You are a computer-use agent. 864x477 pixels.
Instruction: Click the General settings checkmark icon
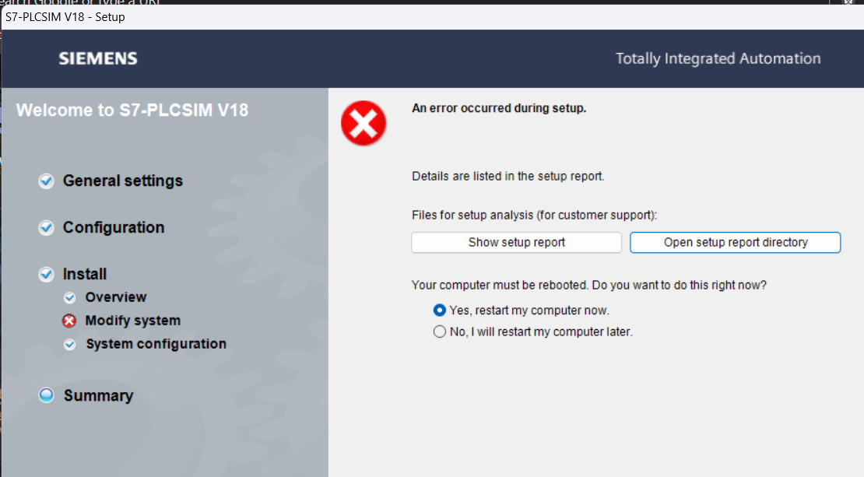click(46, 181)
